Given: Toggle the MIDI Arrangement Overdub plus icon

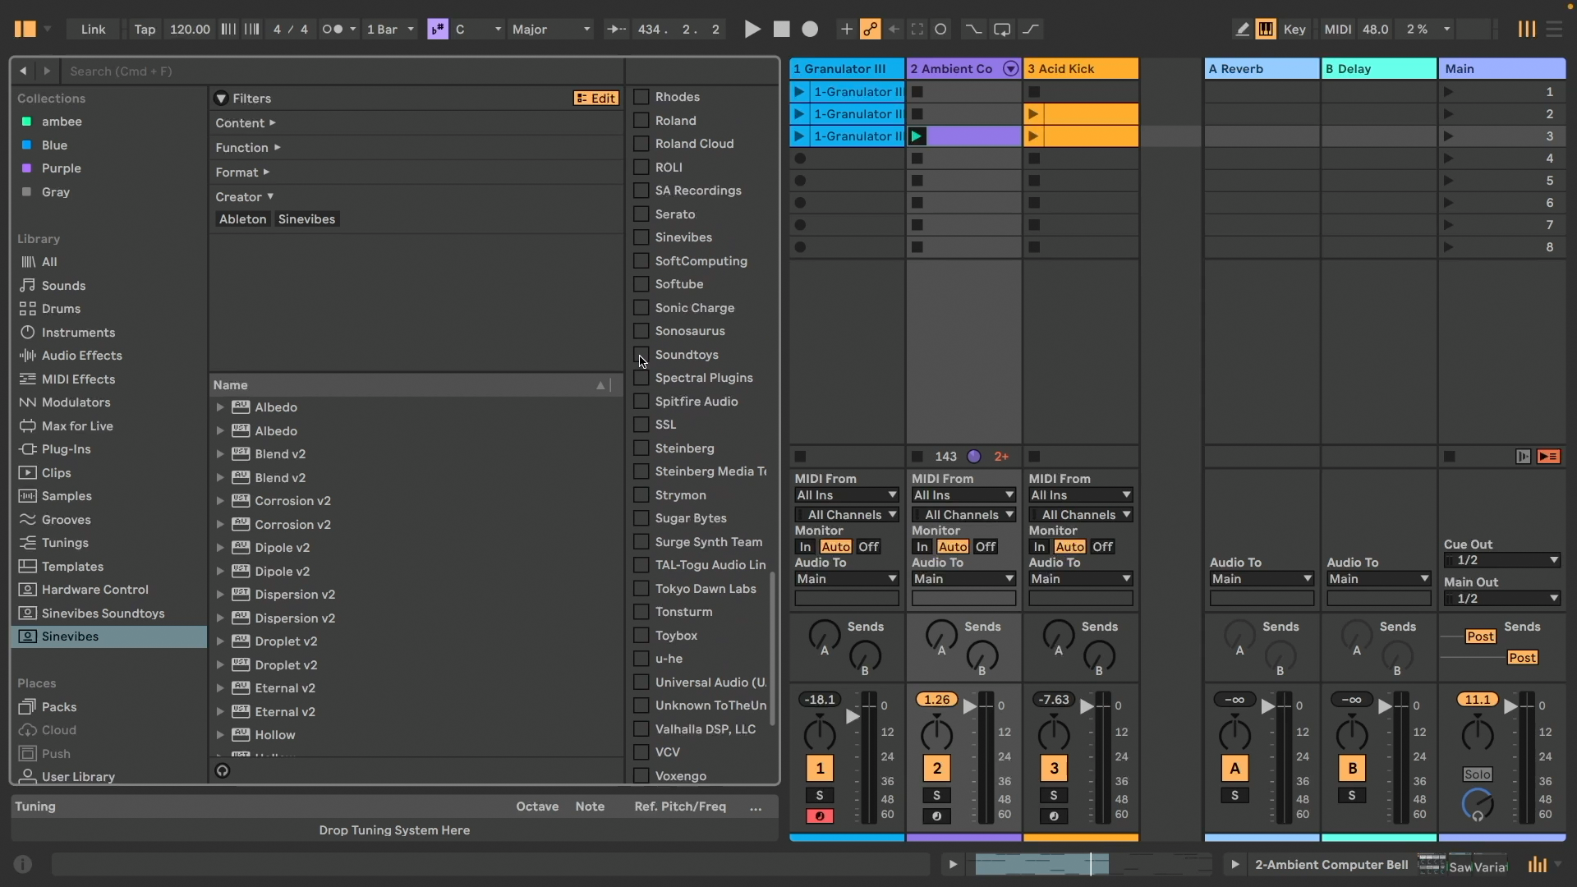Looking at the screenshot, I should point(846,29).
